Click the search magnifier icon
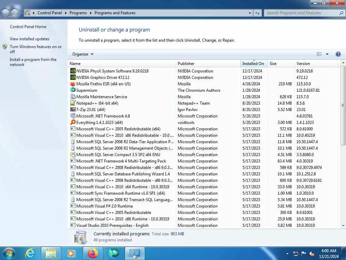This screenshot has width=346, height=260. point(341,13)
